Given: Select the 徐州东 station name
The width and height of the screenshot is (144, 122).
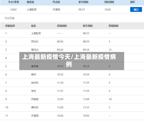Looking at the screenshot, I should [x=35, y=83].
